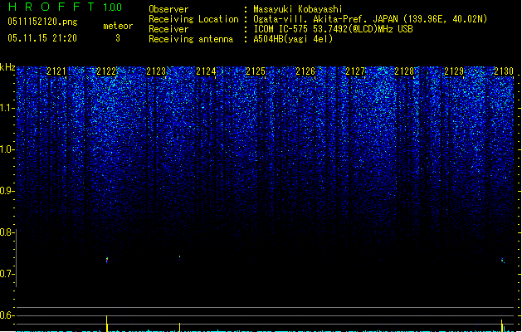Click the tall yellow intensity spike under 2122

107,324
